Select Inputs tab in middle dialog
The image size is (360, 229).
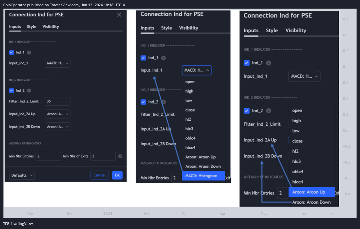(147, 28)
